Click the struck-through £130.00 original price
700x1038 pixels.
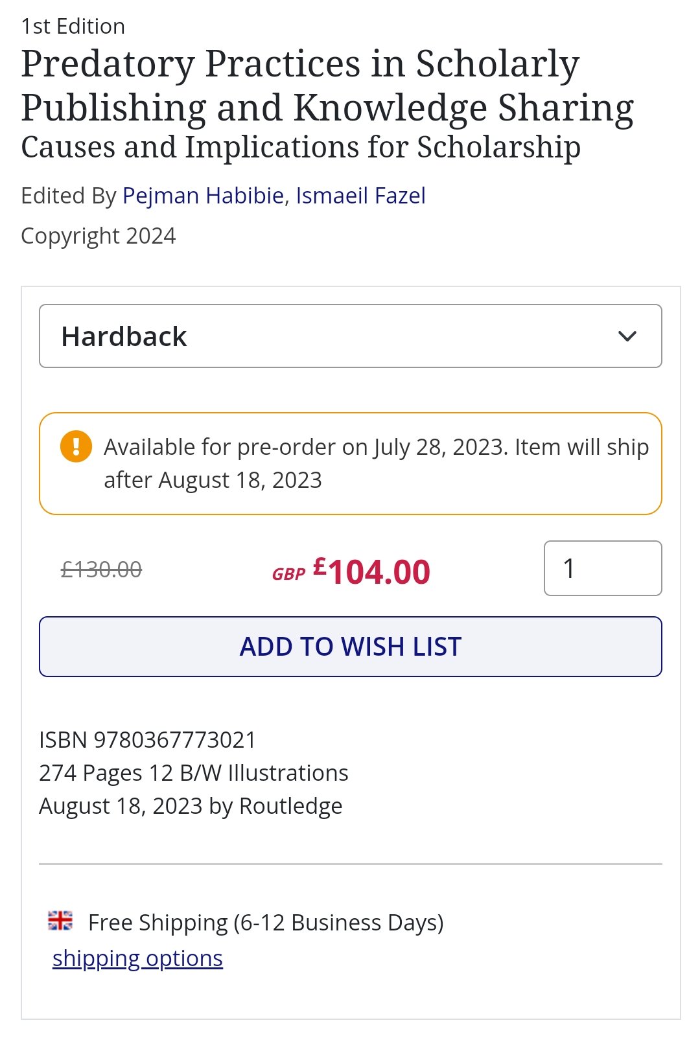click(101, 570)
